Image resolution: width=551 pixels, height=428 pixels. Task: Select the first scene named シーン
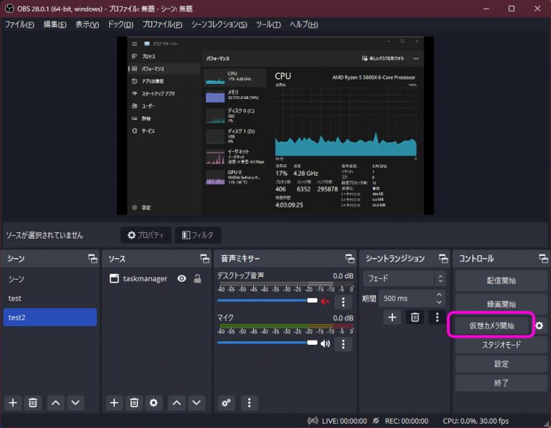(50, 279)
